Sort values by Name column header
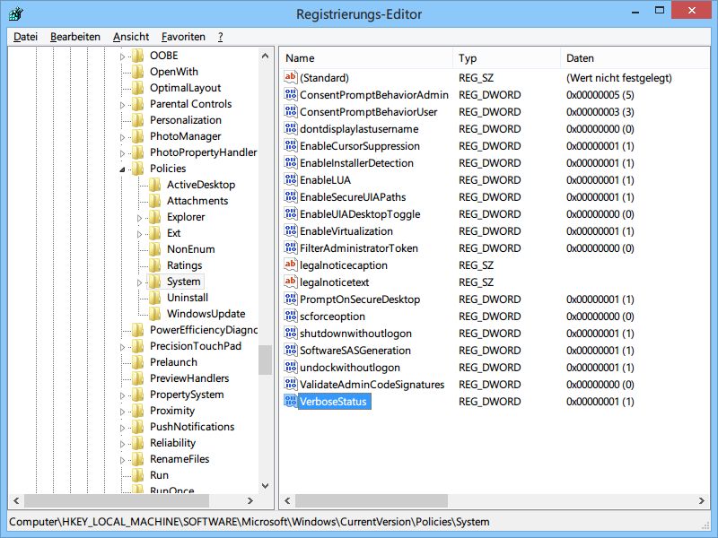The height and width of the screenshot is (538, 718). 366,58
